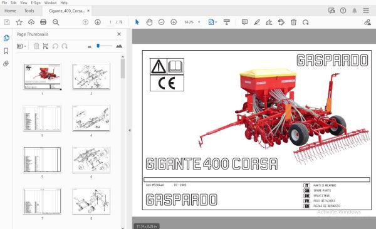Click the stamp tool icon

[281, 23]
